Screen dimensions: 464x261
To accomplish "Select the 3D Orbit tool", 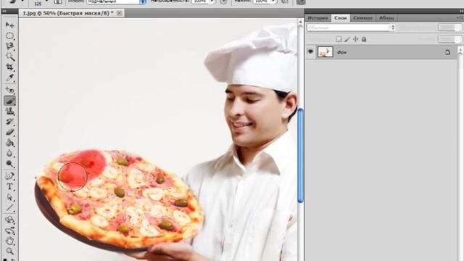I will point(9,231).
